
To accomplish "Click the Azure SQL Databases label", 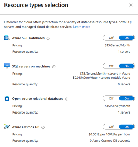I will click(28, 38).
